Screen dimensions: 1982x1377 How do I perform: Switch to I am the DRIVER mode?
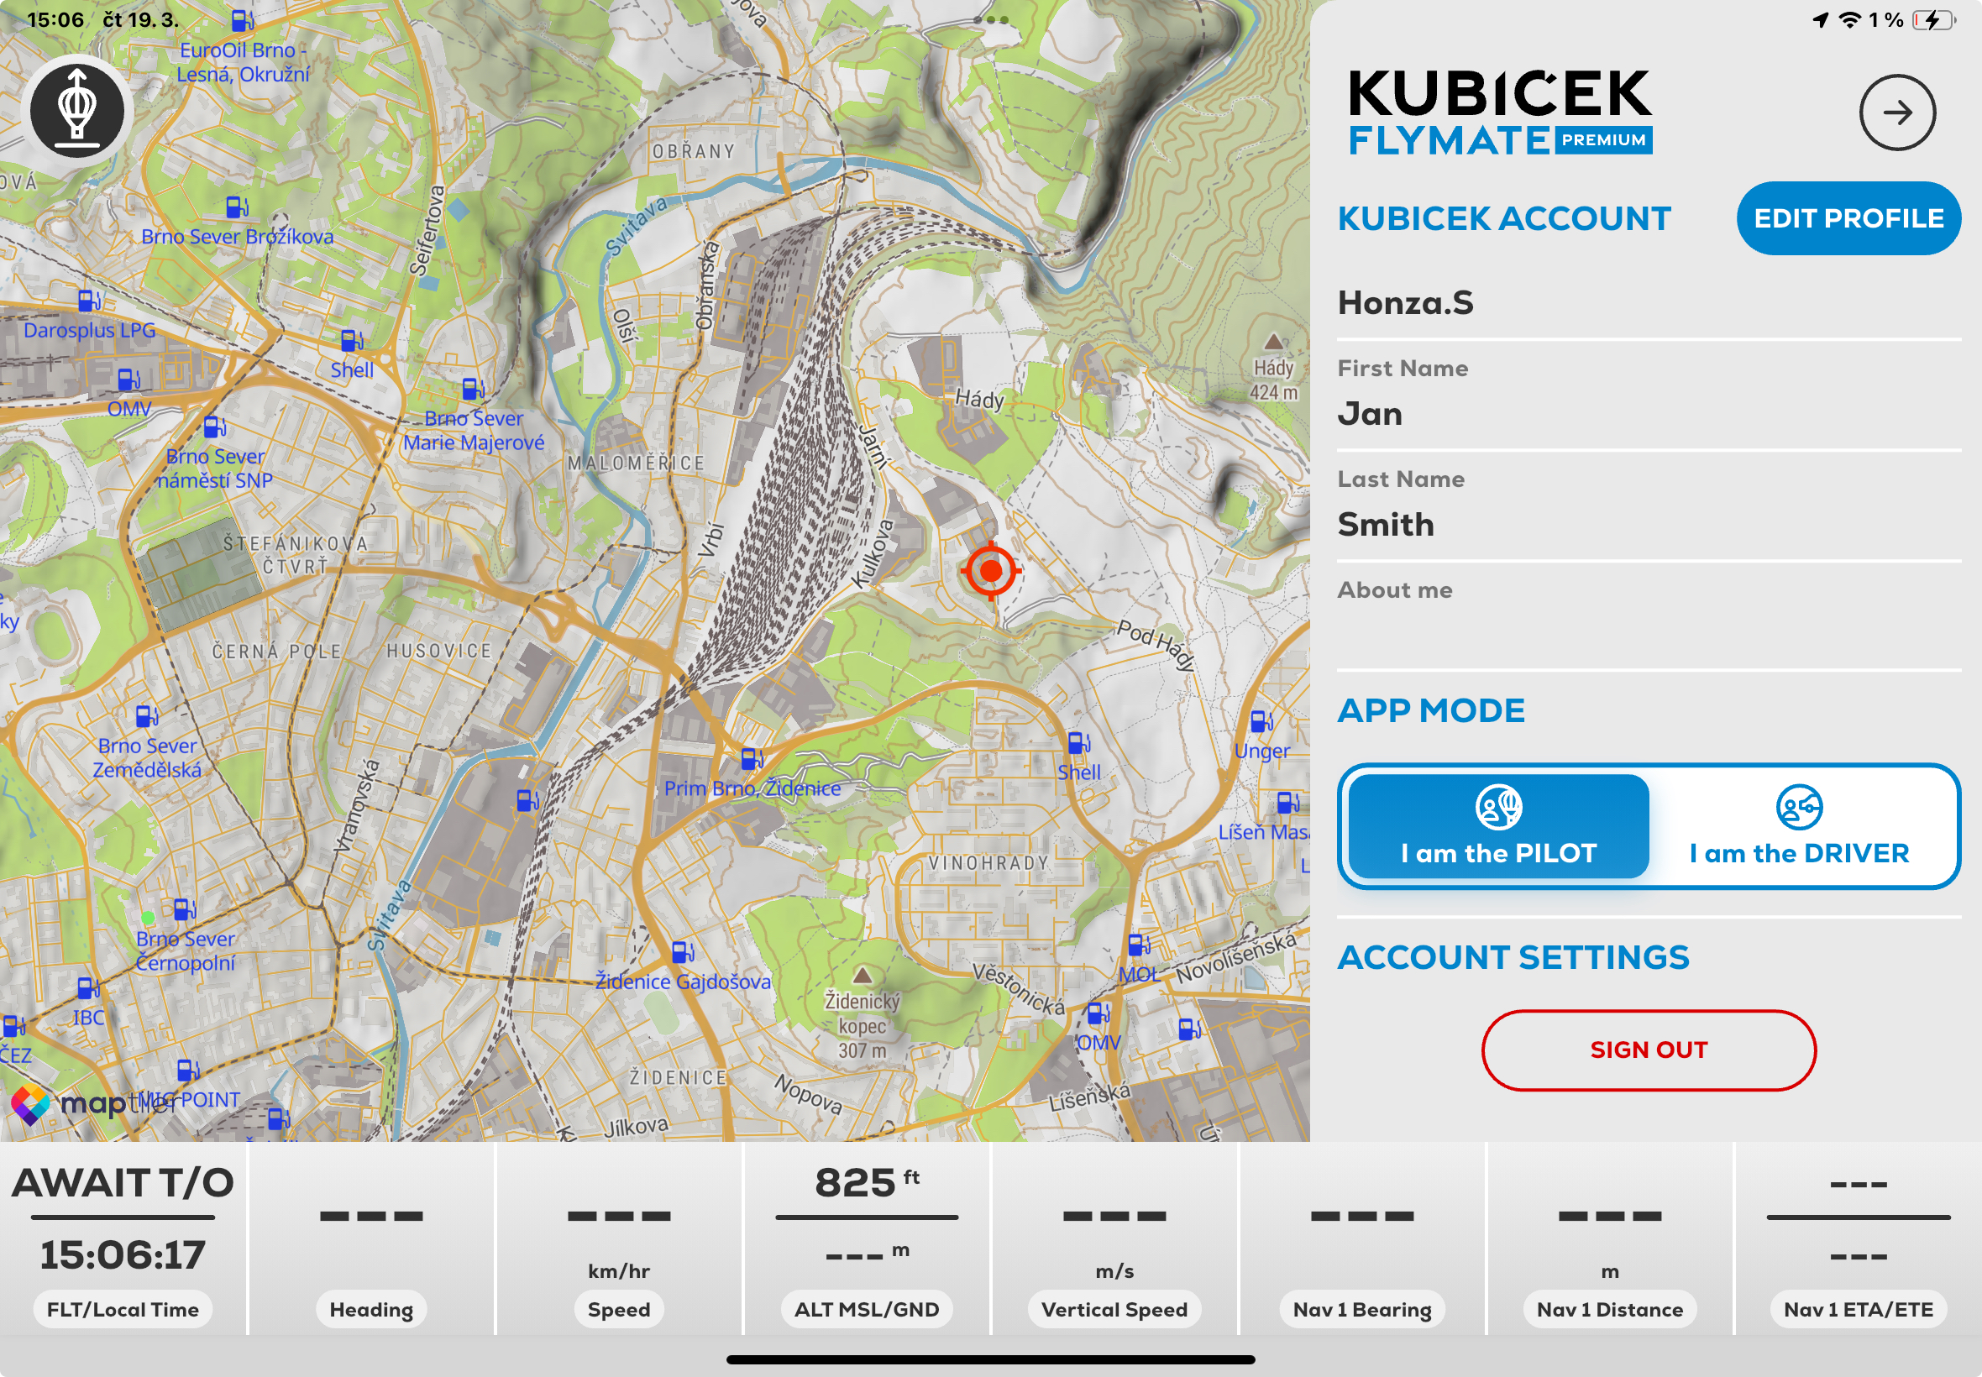click(x=1798, y=825)
